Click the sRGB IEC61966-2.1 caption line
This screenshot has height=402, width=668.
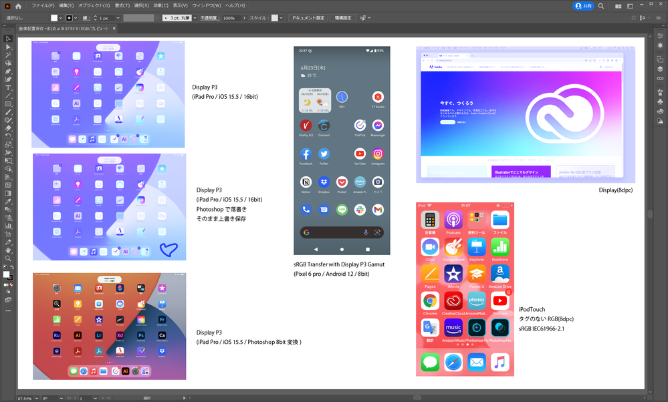pos(542,329)
